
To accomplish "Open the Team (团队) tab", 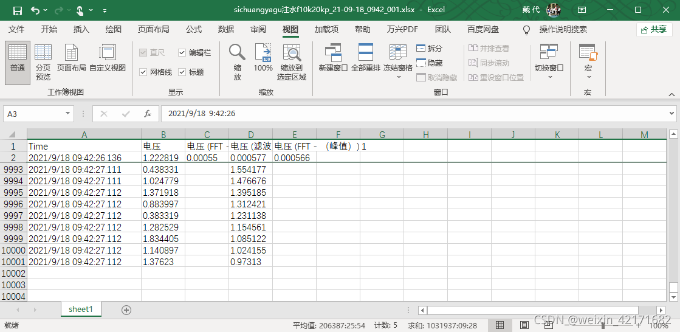I will pos(443,30).
